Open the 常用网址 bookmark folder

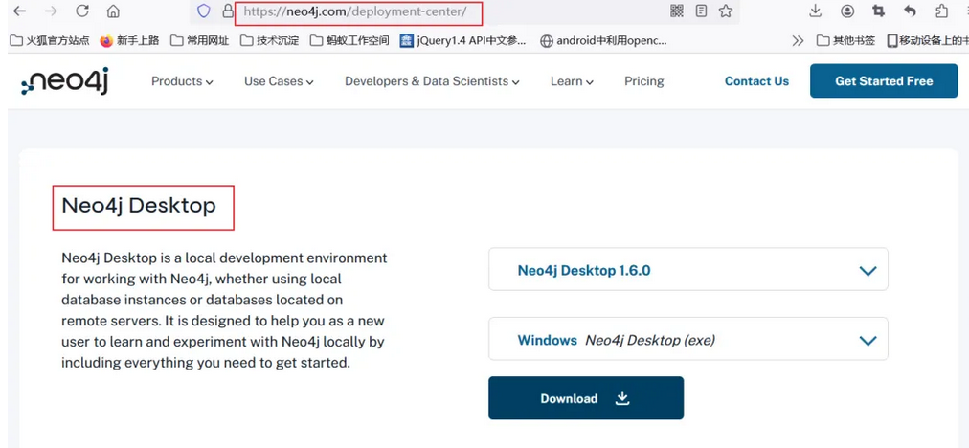200,41
